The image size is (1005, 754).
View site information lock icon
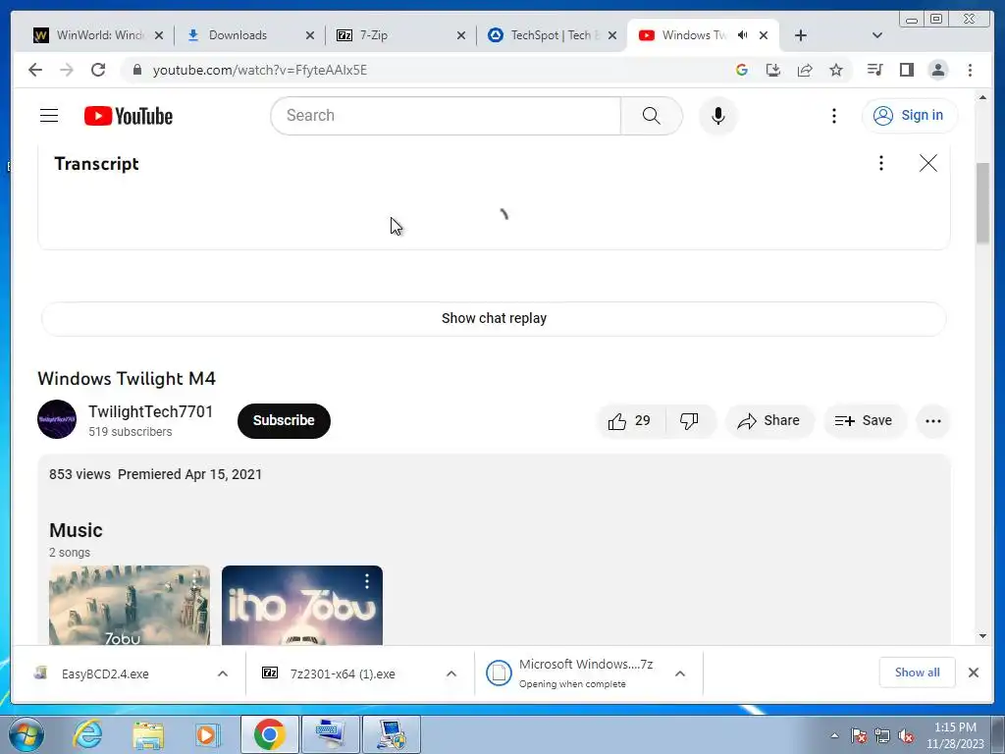(x=137, y=70)
